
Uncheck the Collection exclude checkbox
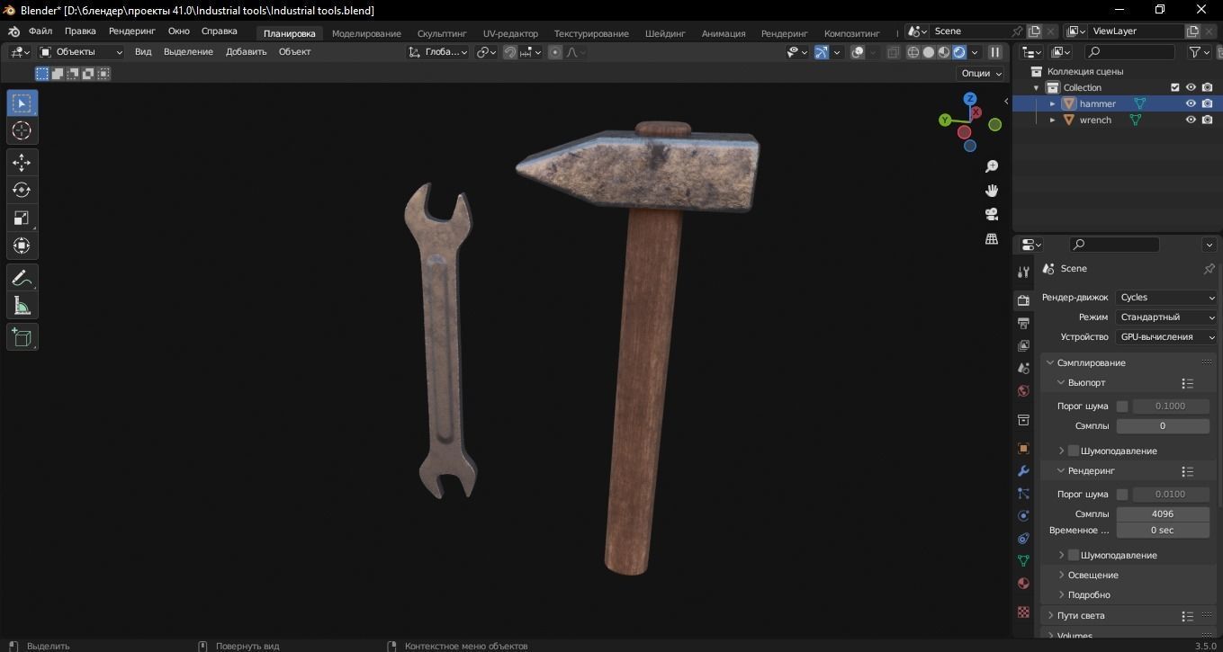[x=1174, y=87]
